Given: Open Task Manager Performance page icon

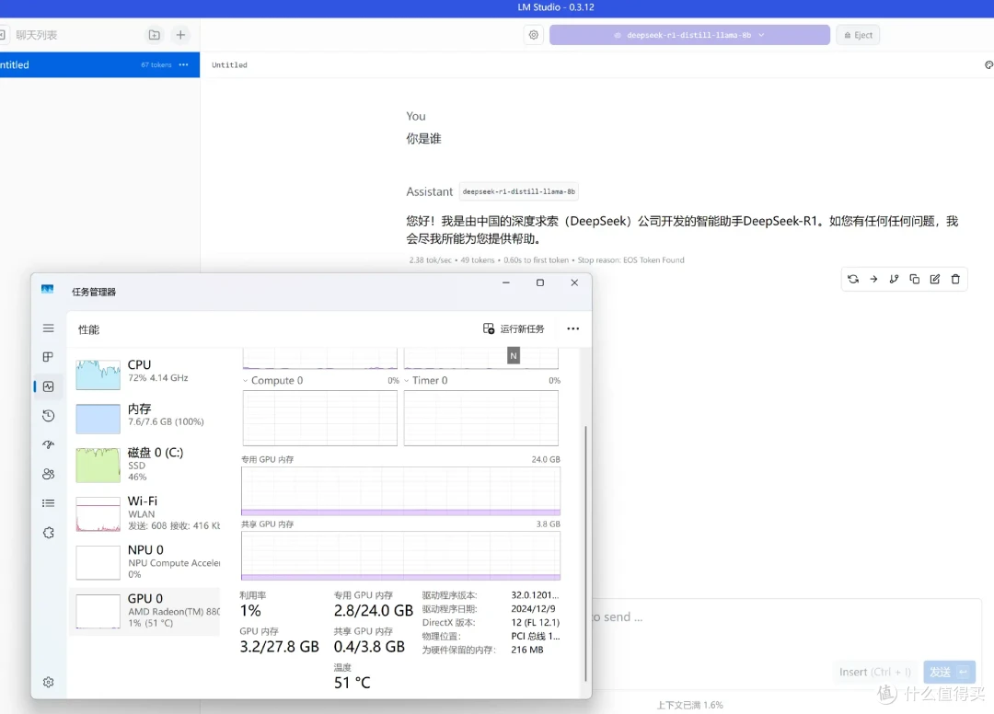Looking at the screenshot, I should coord(48,386).
